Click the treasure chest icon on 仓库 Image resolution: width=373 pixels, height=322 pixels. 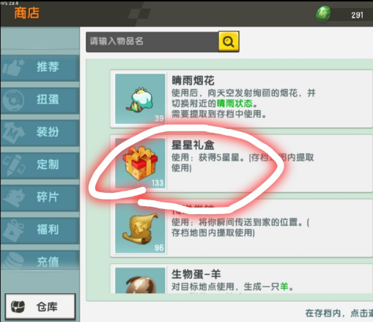[x=18, y=307]
